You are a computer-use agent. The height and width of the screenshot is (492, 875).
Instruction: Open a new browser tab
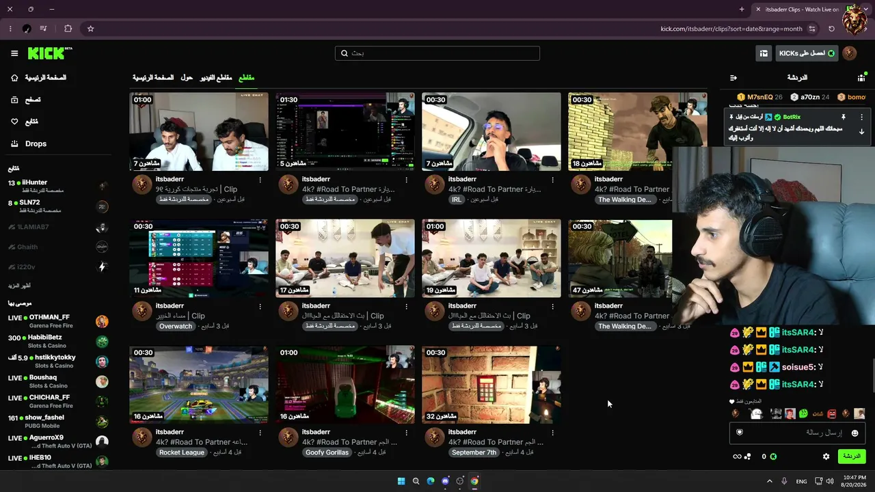point(742,10)
